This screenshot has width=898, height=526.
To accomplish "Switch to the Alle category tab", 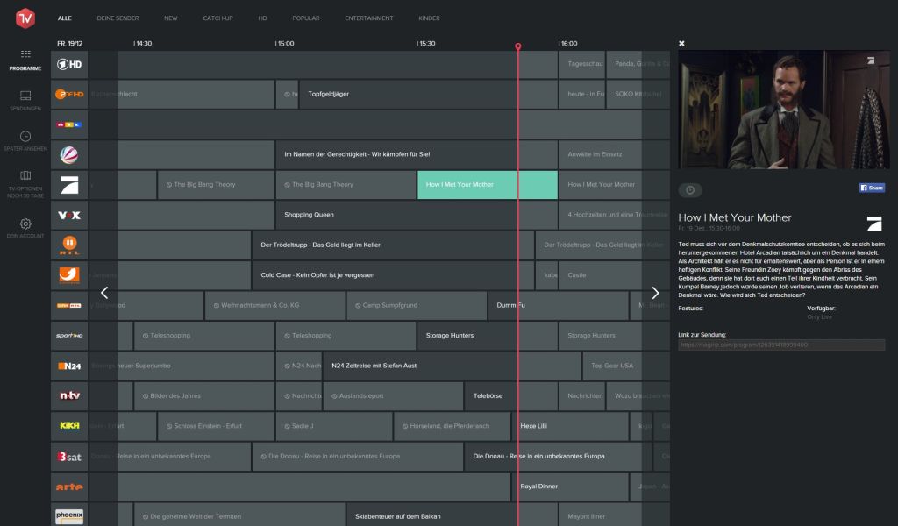I will tap(65, 18).
